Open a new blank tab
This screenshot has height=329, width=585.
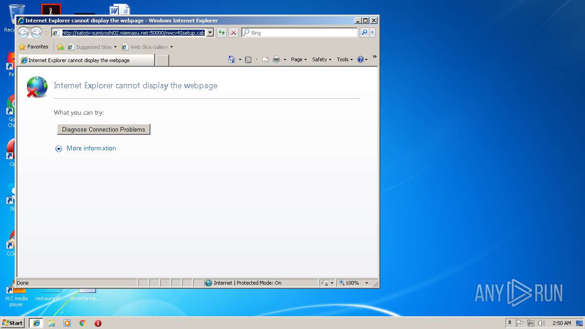tap(162, 60)
